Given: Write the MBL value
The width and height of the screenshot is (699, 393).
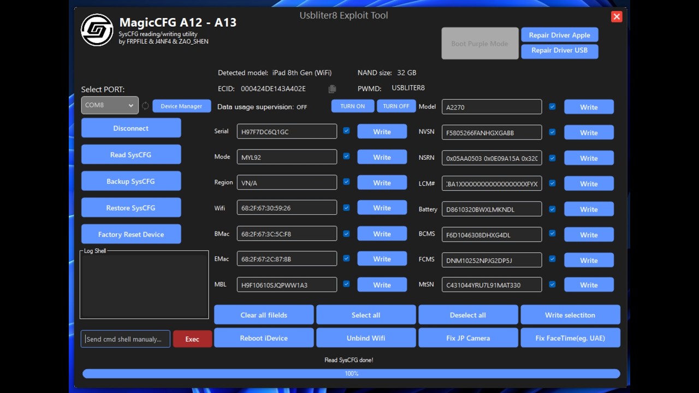Looking at the screenshot, I should point(382,284).
